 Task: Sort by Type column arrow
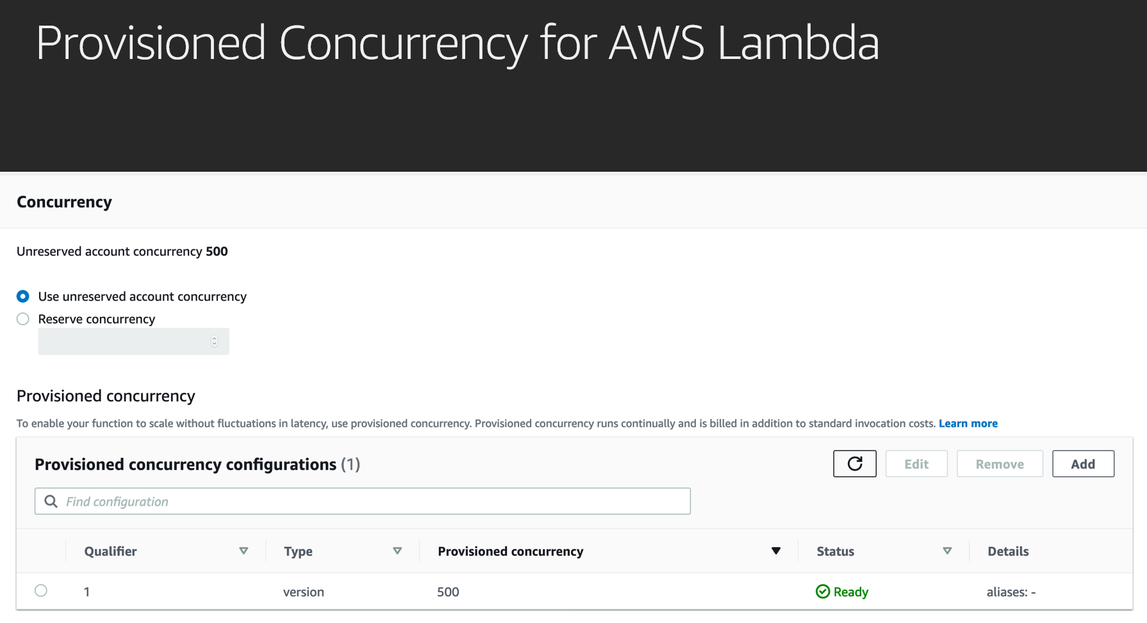click(397, 551)
